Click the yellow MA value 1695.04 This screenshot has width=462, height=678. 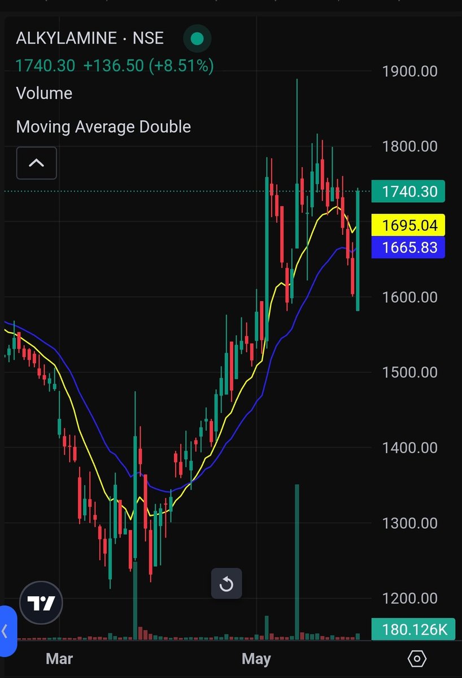click(x=408, y=225)
